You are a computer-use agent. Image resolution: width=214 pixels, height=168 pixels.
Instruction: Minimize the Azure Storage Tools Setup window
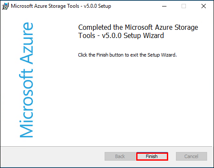[x=164, y=6]
